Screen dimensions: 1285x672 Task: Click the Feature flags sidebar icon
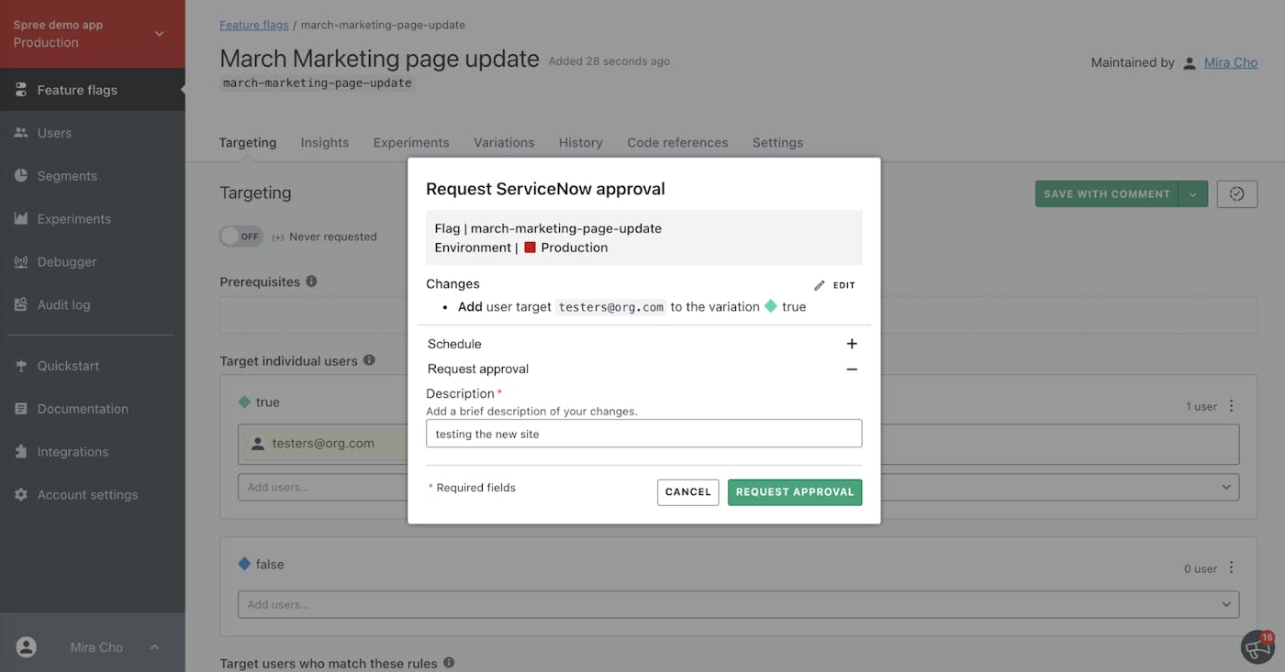21,90
